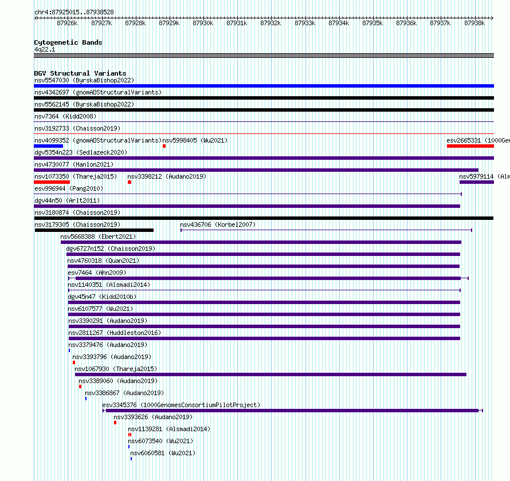Screen dimensions: 510x481
Task: Click the small red mark under nsv5998405
Action: click(164, 146)
